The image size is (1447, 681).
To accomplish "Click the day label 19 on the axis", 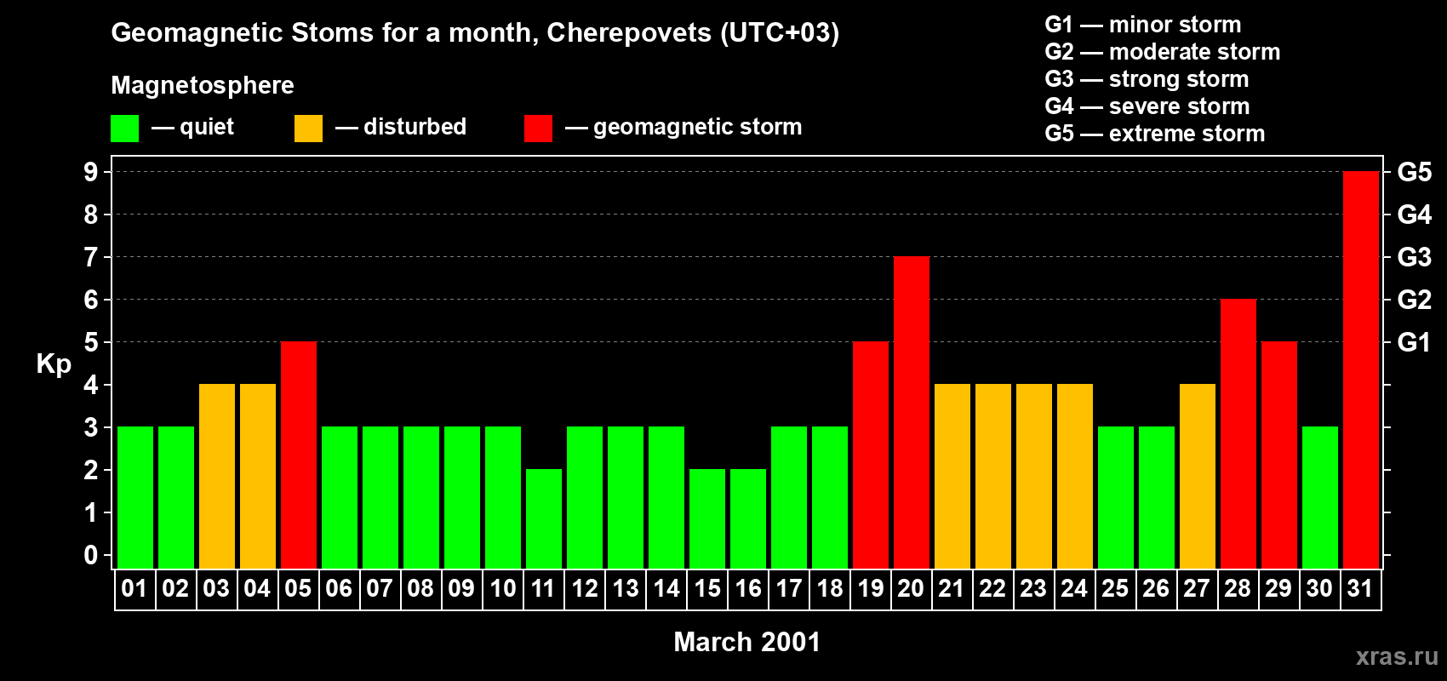I will coord(871,589).
